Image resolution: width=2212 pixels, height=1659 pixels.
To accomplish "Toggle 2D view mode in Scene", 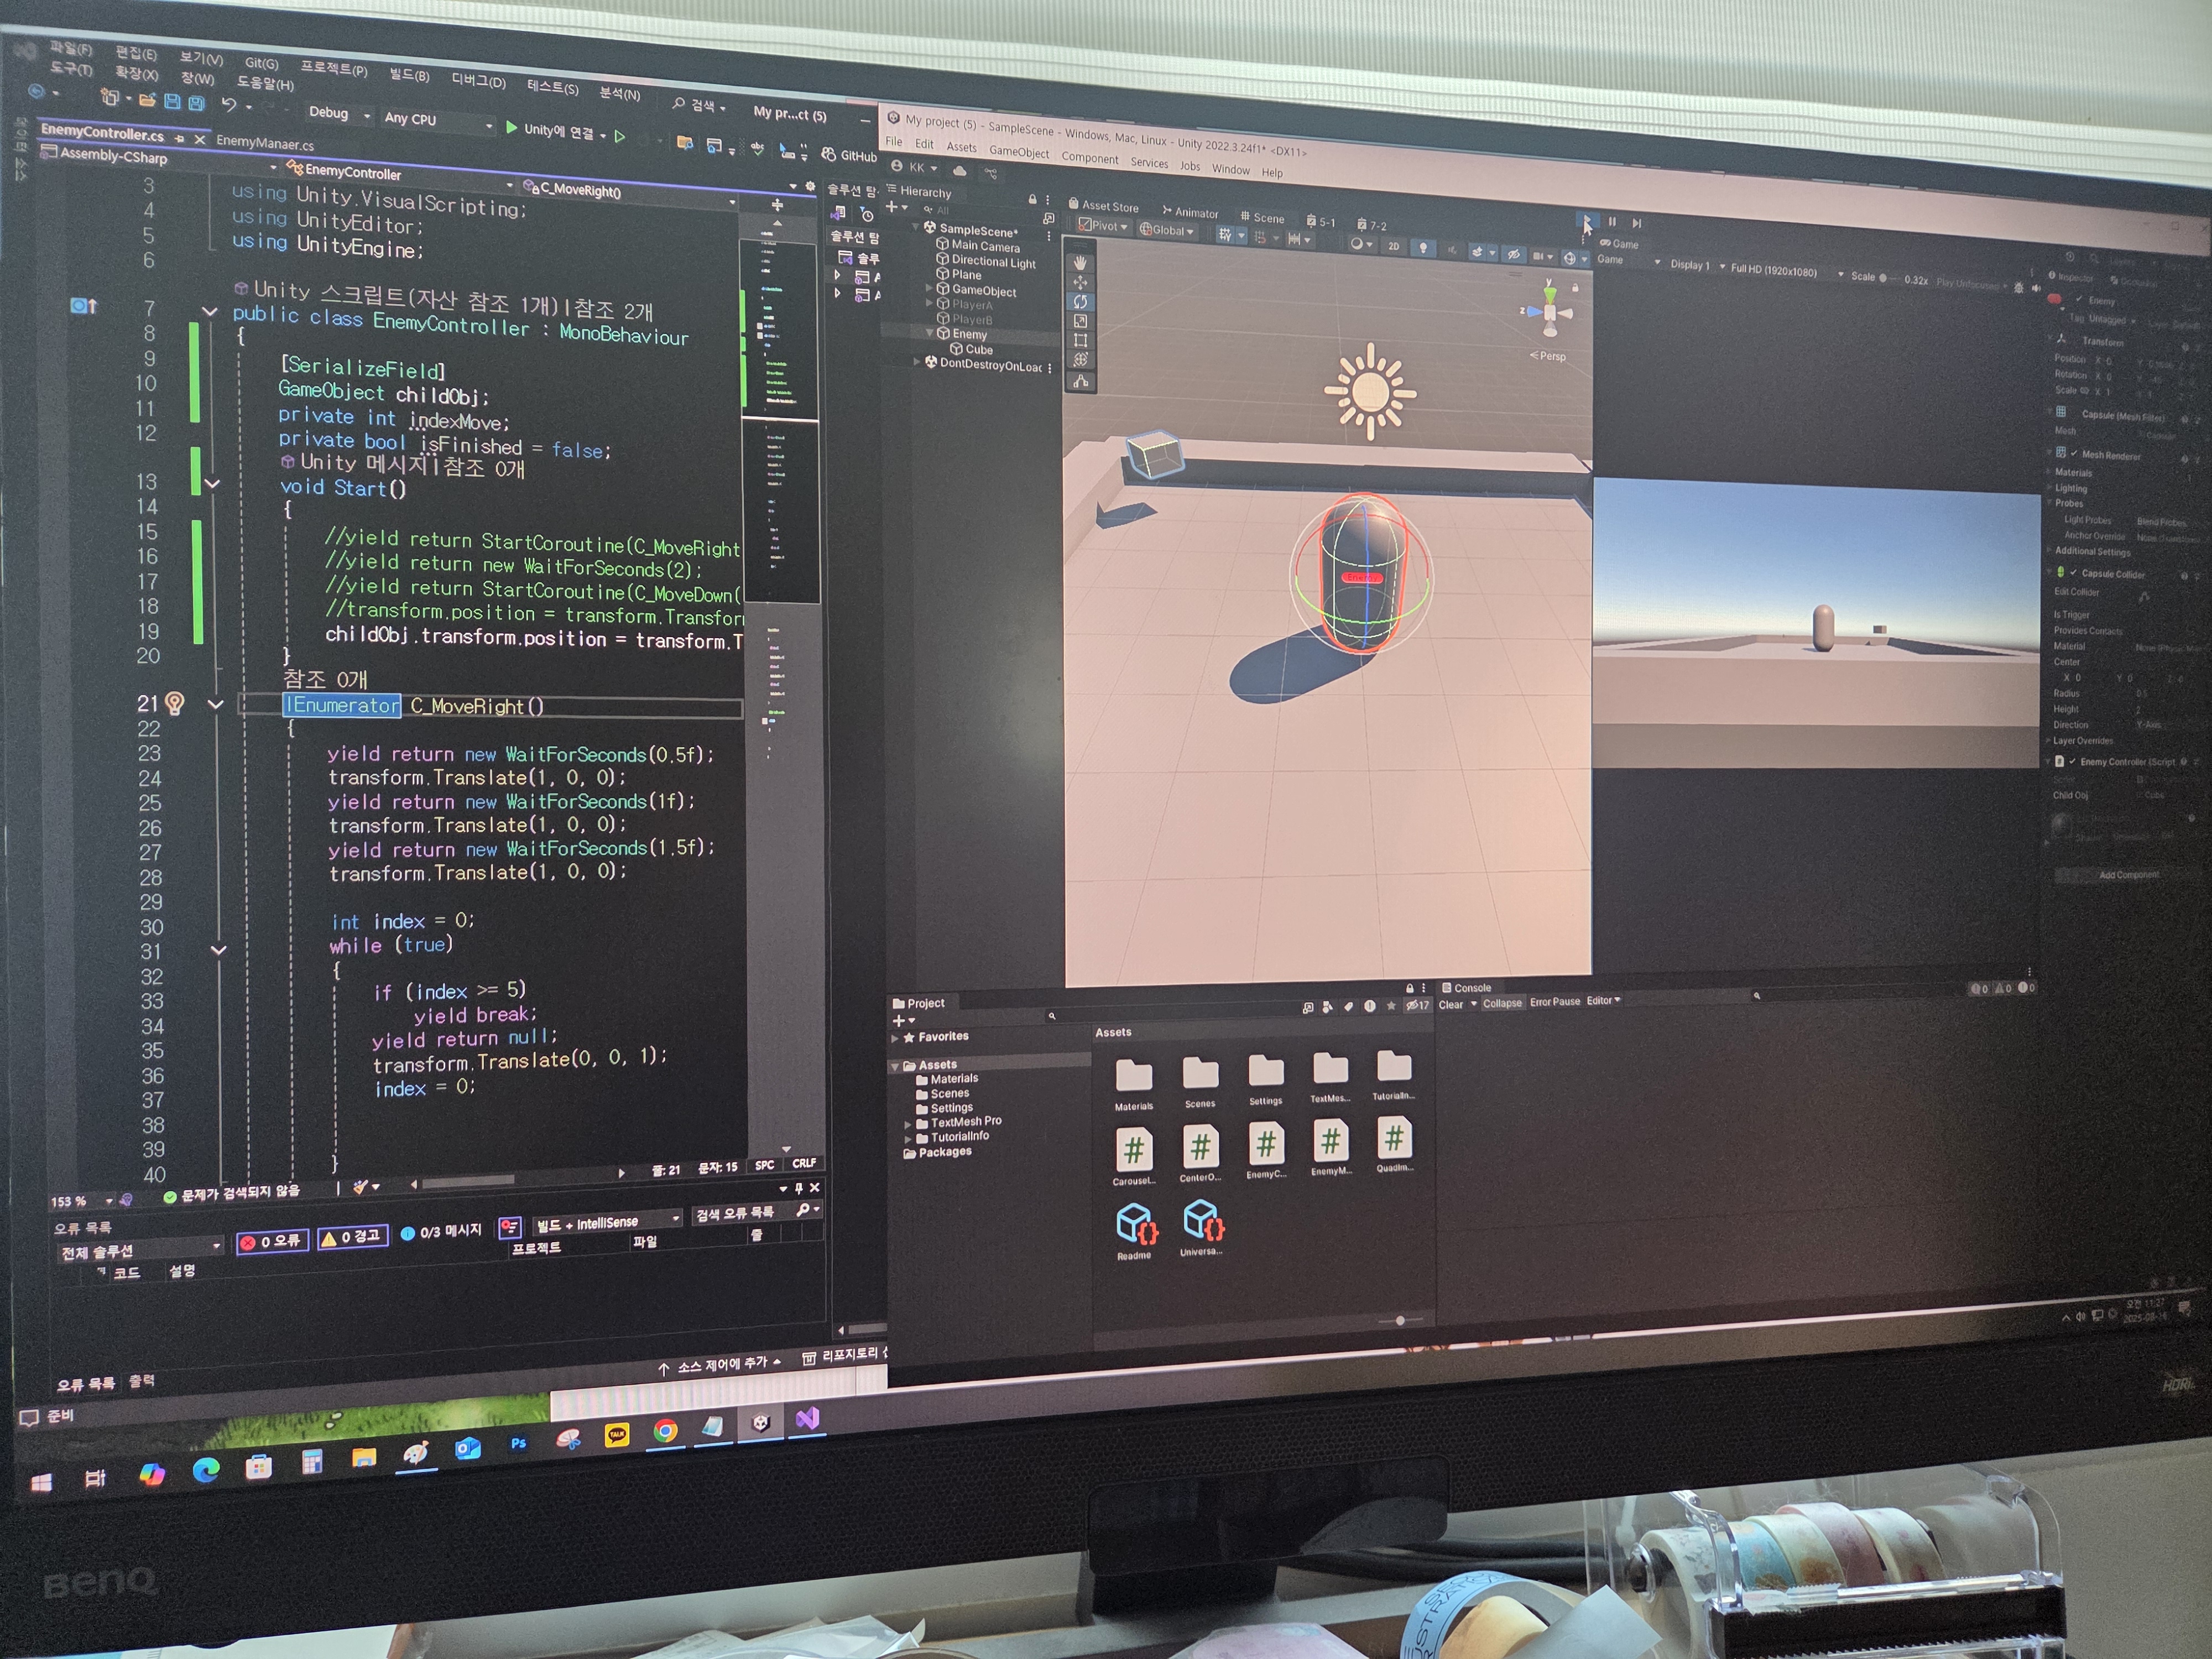I will [1393, 245].
